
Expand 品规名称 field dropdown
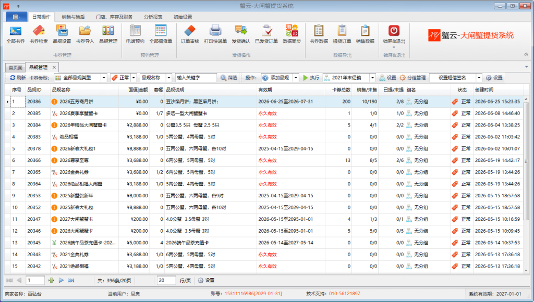pyautogui.click(x=168, y=78)
